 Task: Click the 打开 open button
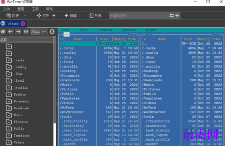(x=43, y=15)
